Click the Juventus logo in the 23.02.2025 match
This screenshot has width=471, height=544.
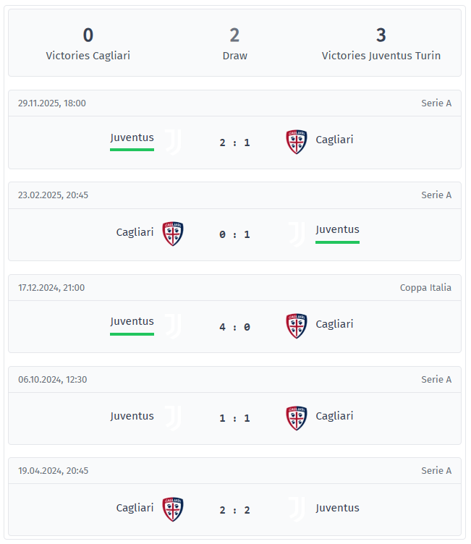point(297,234)
